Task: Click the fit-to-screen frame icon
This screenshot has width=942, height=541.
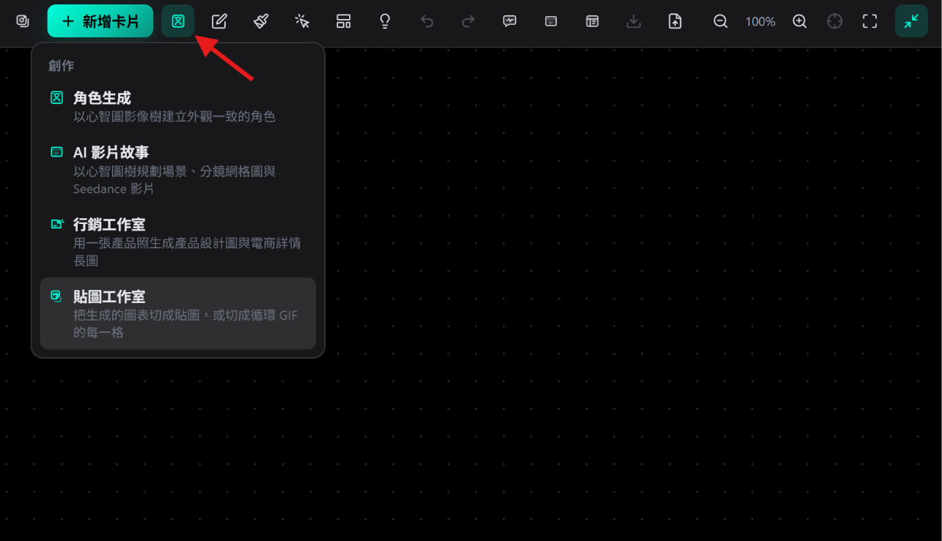Action: coord(869,21)
